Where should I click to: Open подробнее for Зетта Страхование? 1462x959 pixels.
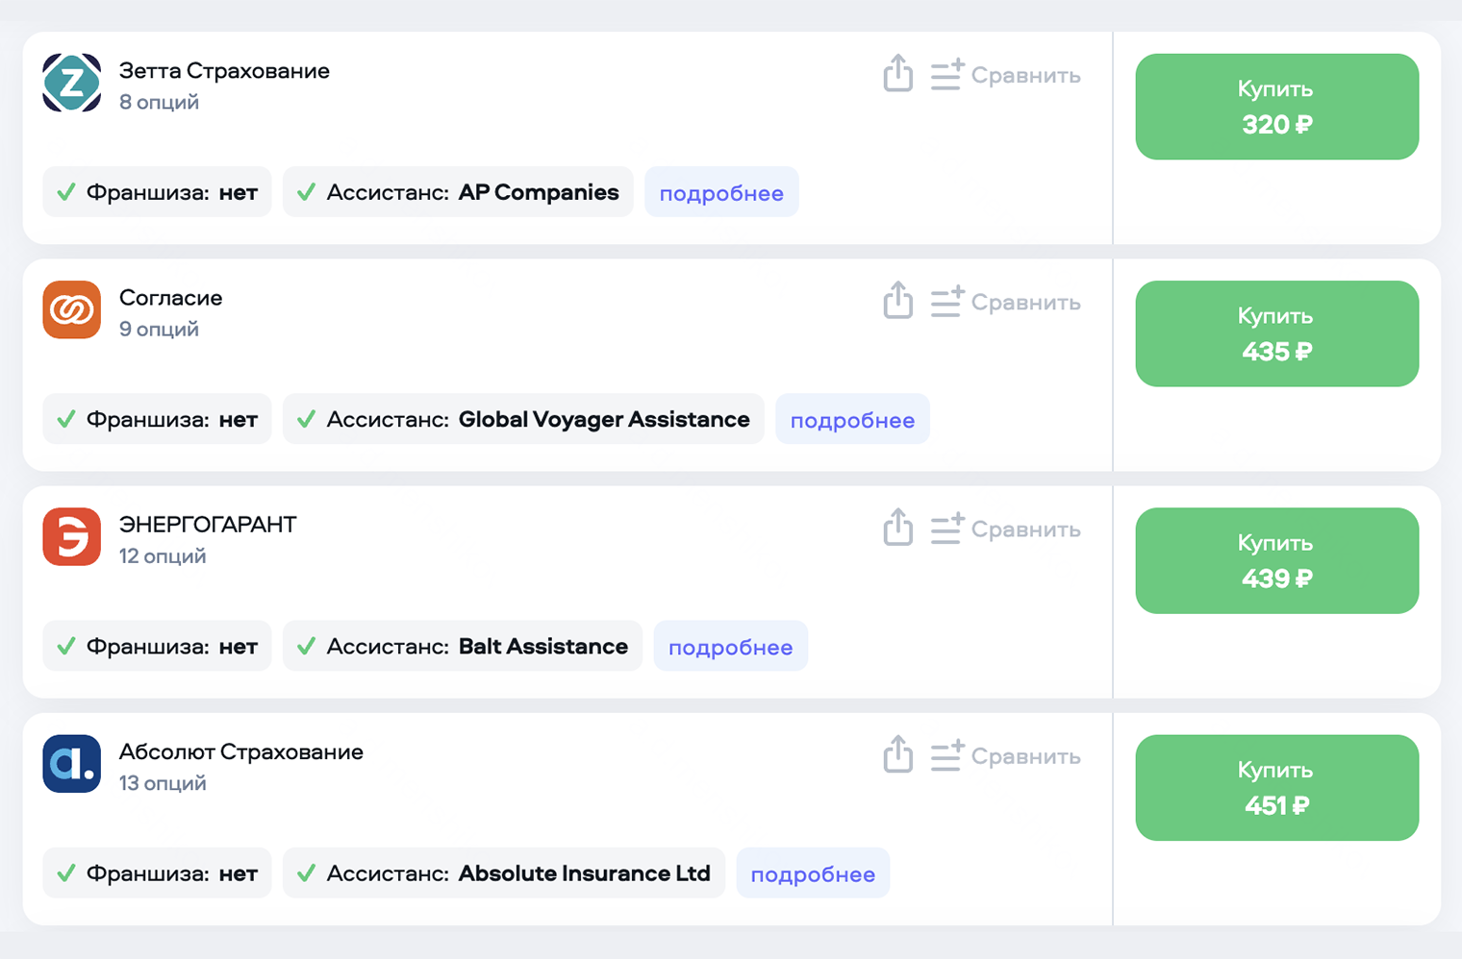tap(721, 192)
